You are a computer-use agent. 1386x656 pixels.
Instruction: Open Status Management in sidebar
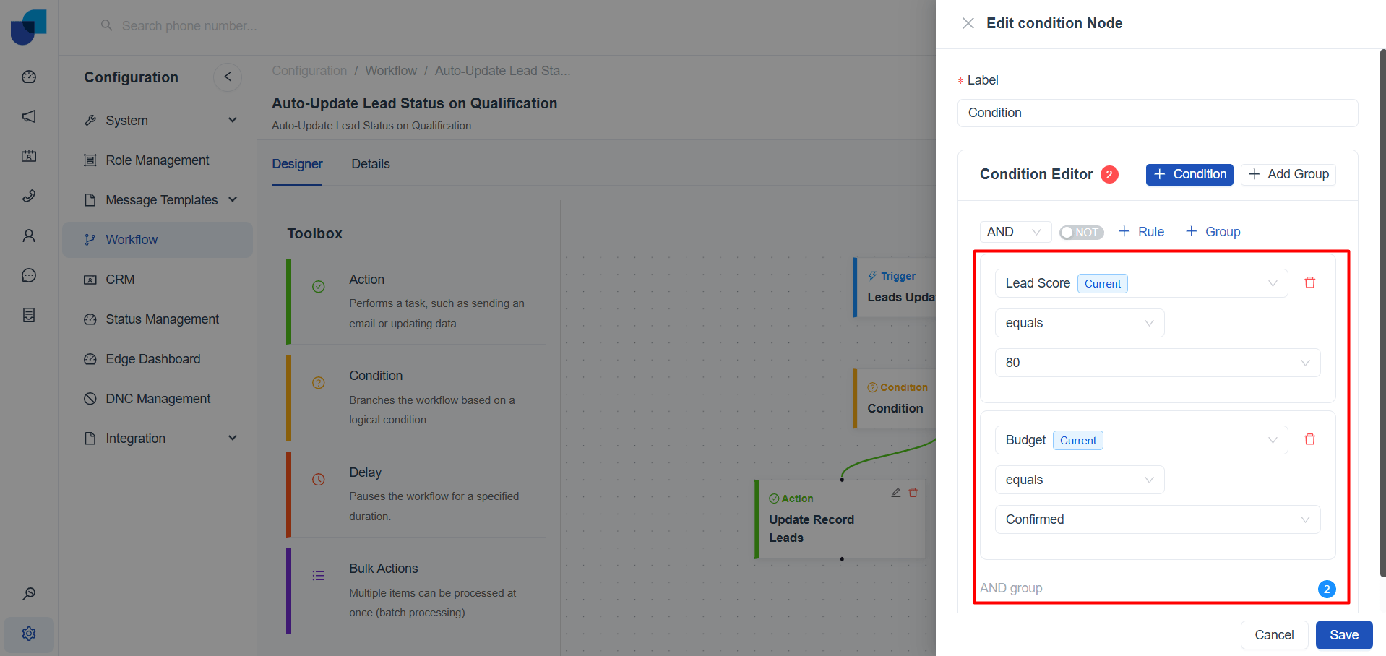point(162,319)
